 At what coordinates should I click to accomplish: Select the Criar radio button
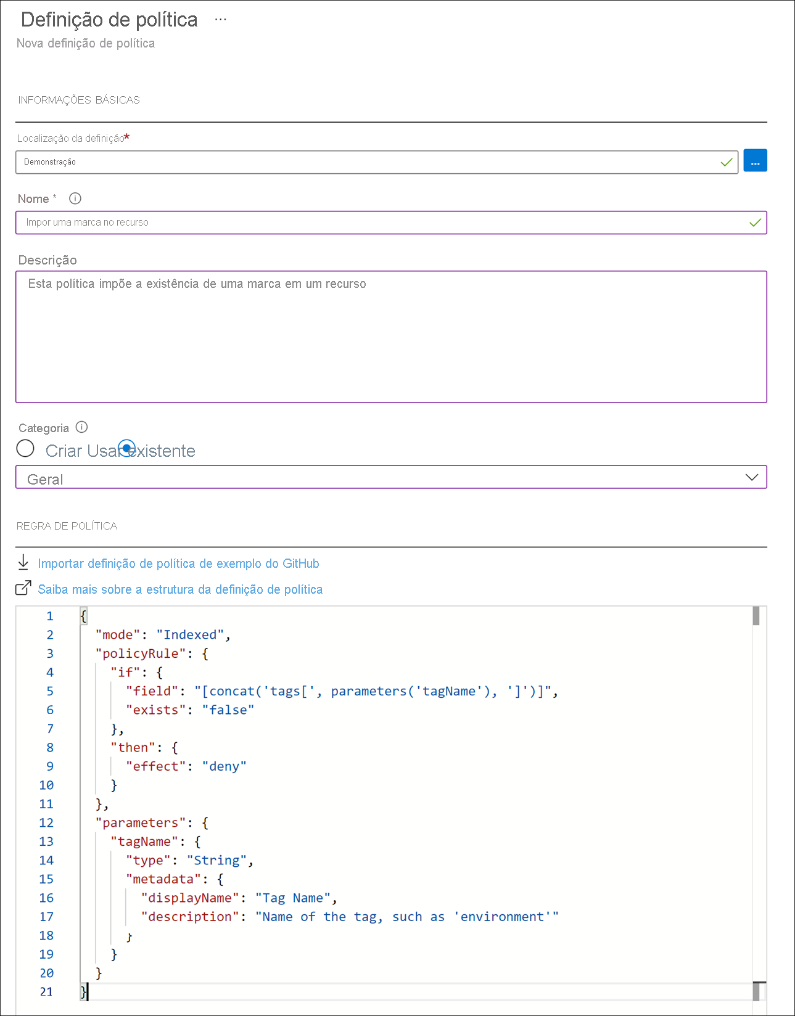click(x=25, y=449)
